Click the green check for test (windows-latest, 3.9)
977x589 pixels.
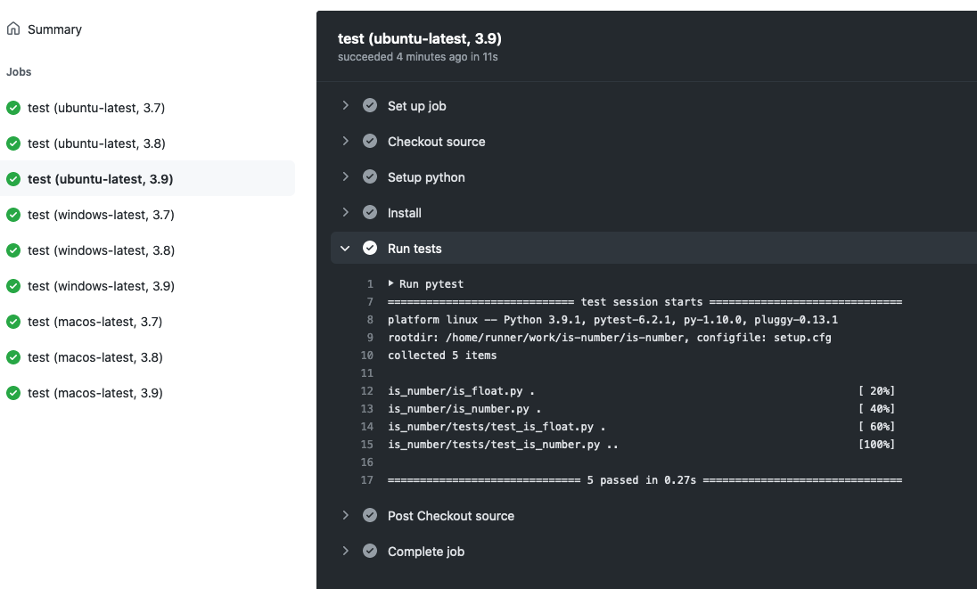pyautogui.click(x=12, y=286)
